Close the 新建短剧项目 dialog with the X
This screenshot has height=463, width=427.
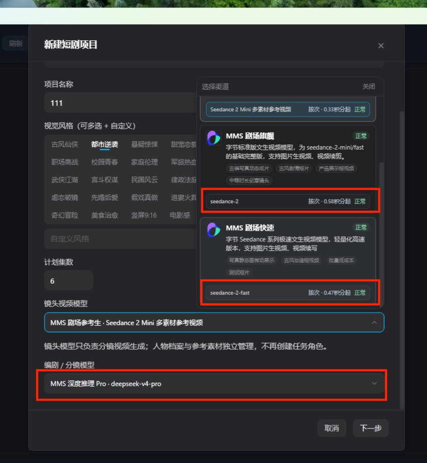click(x=381, y=46)
